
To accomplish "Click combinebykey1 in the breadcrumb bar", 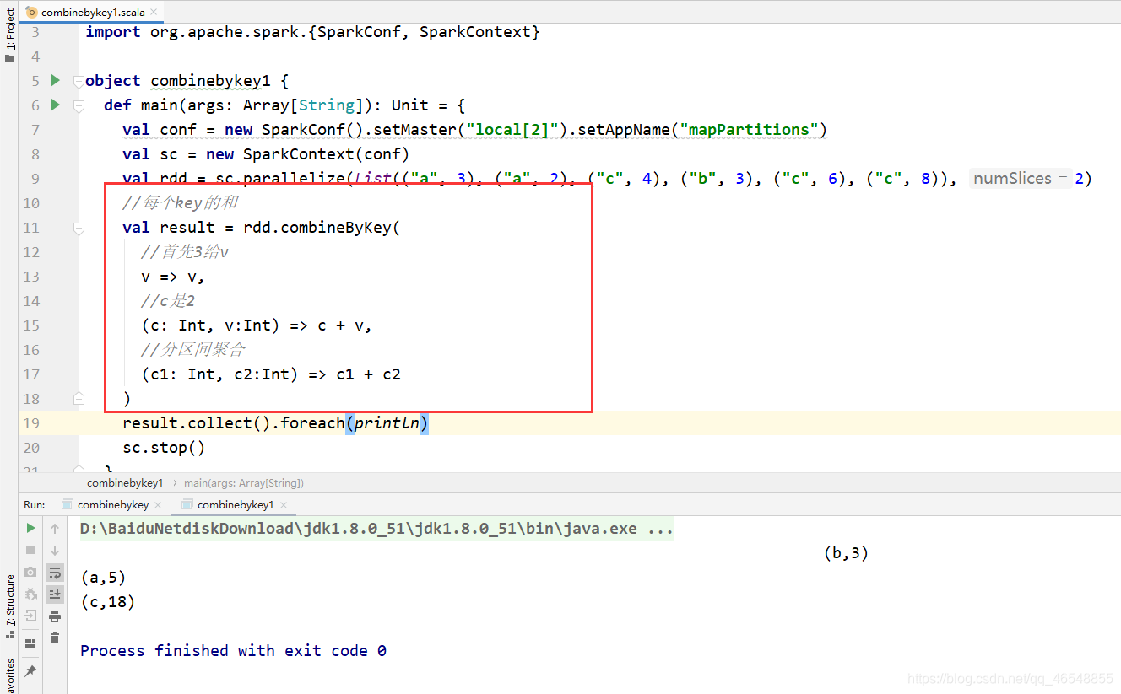I will (125, 483).
